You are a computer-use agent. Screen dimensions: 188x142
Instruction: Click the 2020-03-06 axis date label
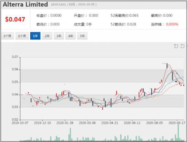point(87,123)
